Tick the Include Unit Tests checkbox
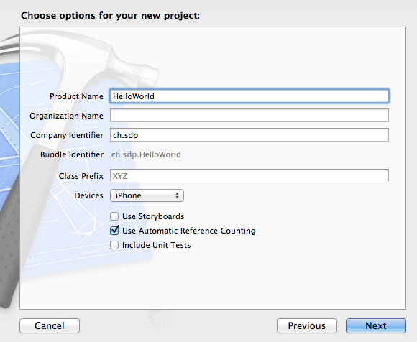417x342 pixels. point(114,245)
